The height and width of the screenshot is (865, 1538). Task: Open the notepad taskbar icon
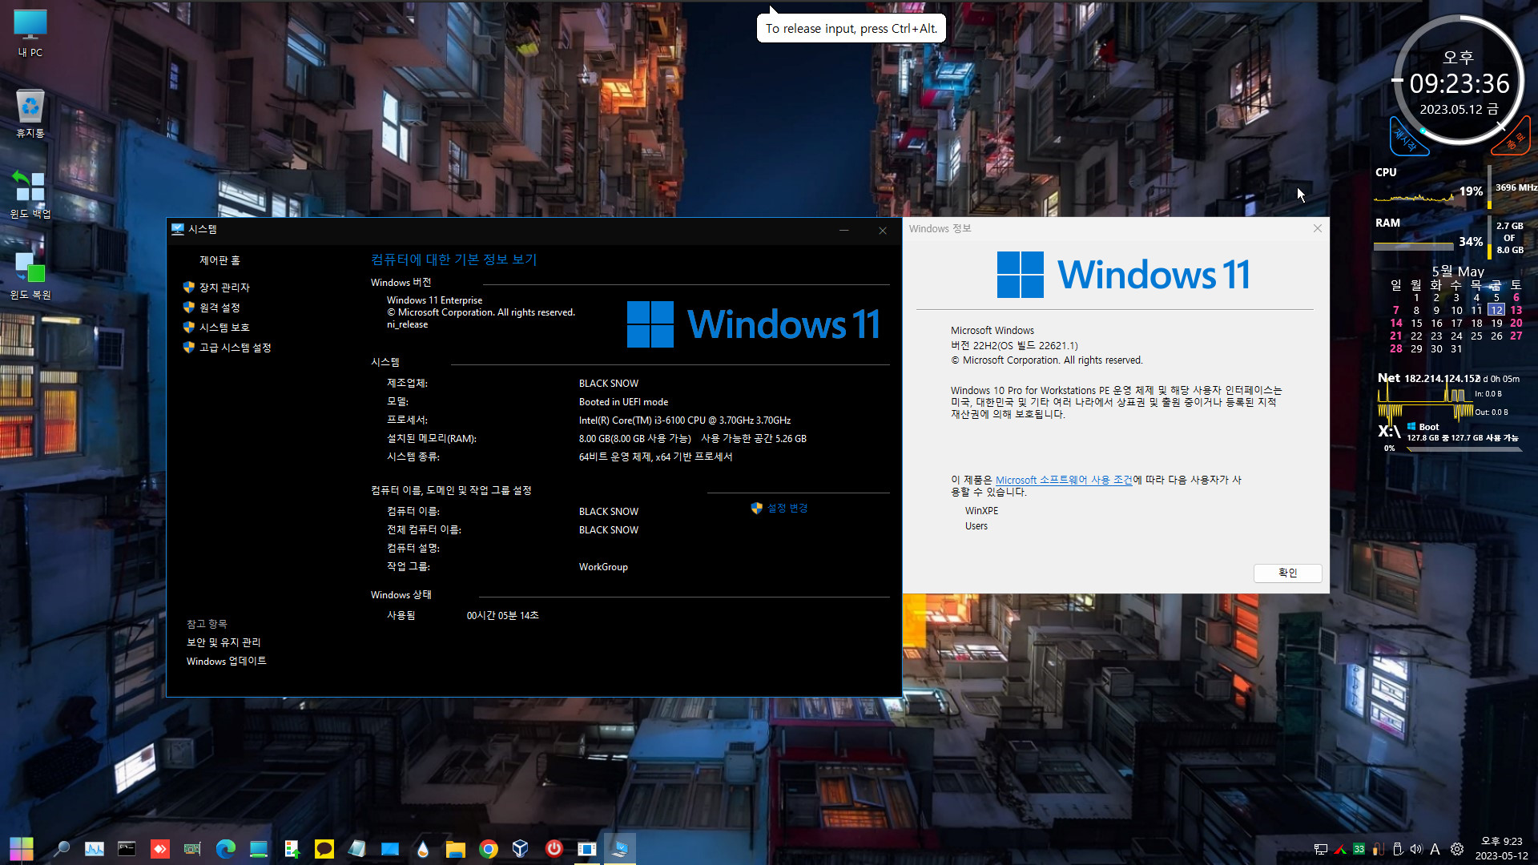[x=357, y=848]
